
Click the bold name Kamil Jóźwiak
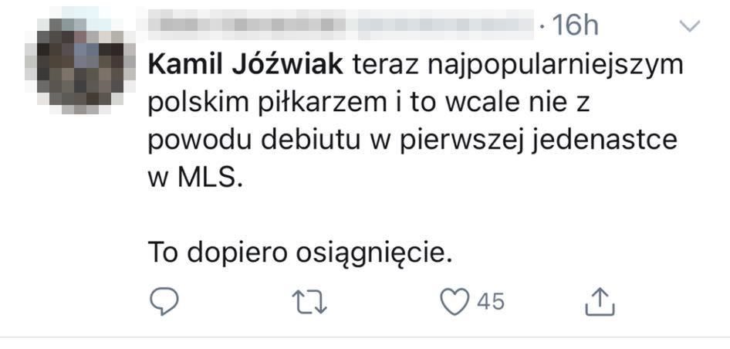(245, 66)
